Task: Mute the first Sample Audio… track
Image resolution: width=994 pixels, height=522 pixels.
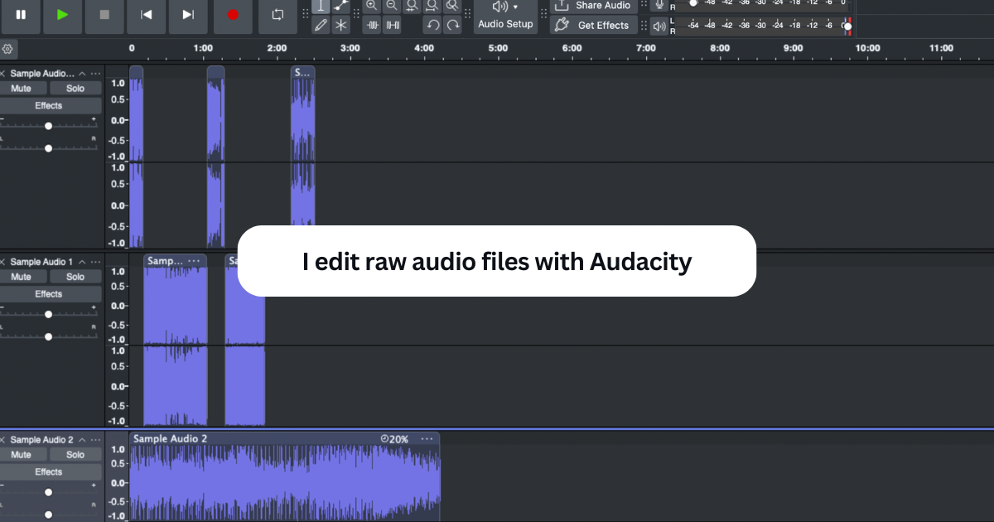Action: pos(22,88)
